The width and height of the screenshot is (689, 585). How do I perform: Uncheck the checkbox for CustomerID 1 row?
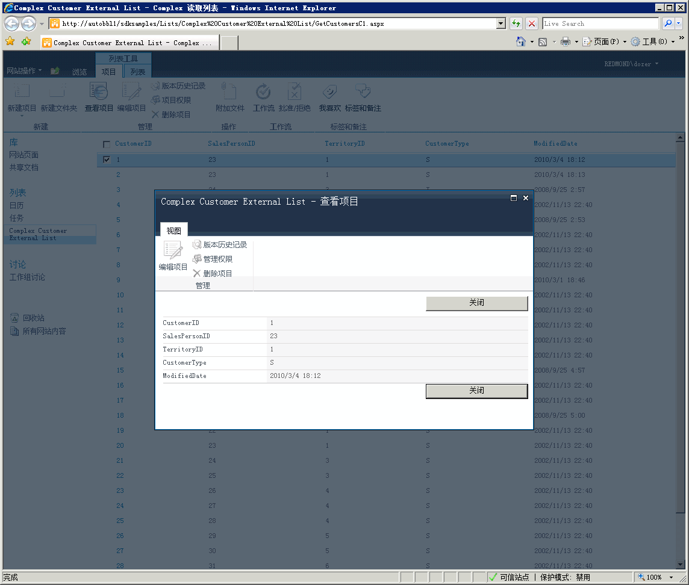(107, 159)
